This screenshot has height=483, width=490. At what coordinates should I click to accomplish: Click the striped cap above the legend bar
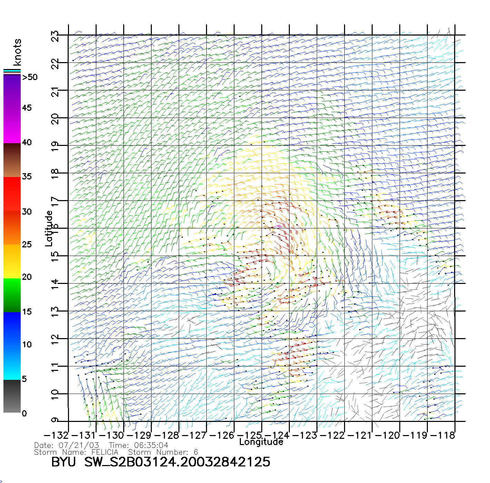[x=12, y=72]
